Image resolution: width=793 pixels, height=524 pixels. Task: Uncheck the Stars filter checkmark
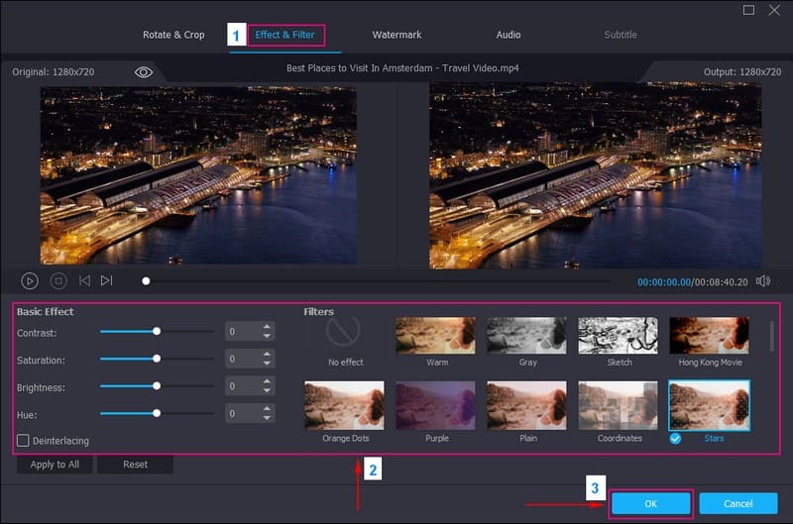tap(675, 438)
